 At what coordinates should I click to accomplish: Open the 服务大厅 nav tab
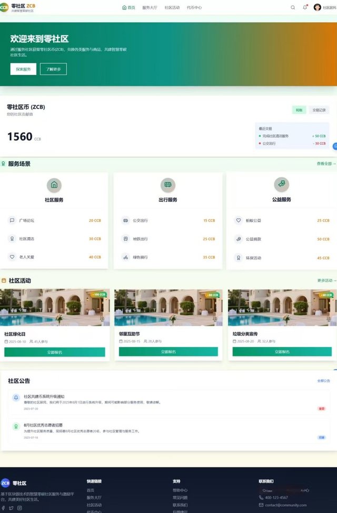click(150, 7)
